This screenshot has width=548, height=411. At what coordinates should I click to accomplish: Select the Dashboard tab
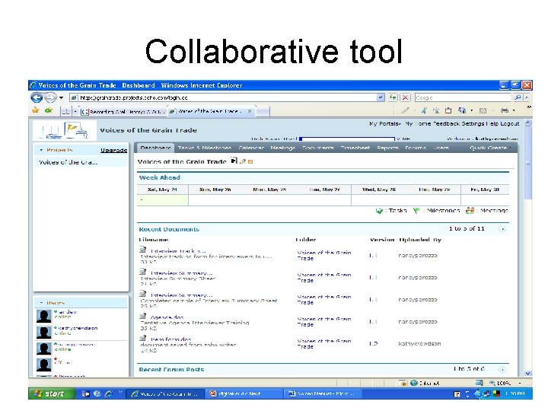click(x=155, y=148)
